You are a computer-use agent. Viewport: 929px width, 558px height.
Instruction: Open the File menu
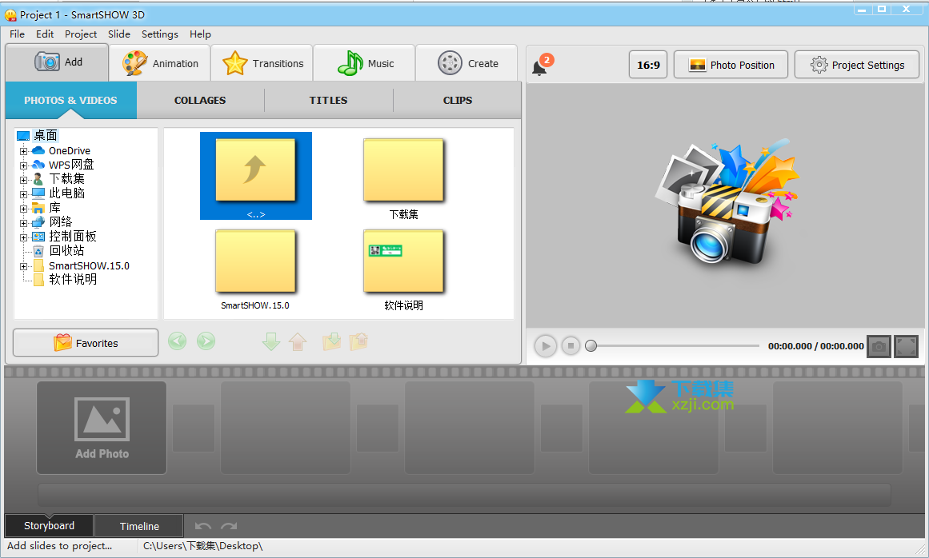pyautogui.click(x=17, y=34)
